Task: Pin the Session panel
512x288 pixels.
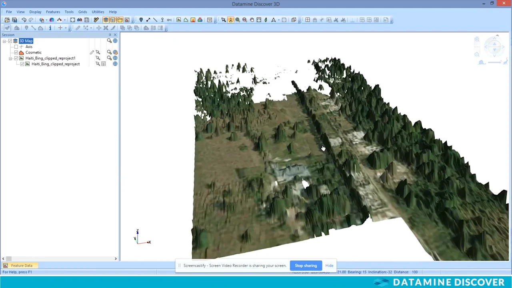Action: [x=110, y=35]
